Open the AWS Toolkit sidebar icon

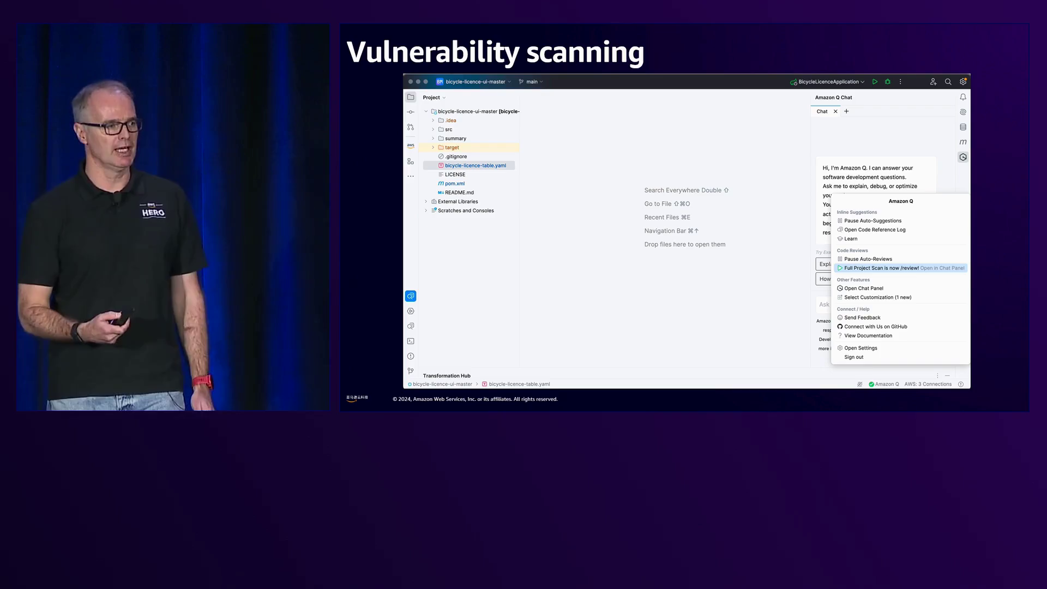[411, 146]
